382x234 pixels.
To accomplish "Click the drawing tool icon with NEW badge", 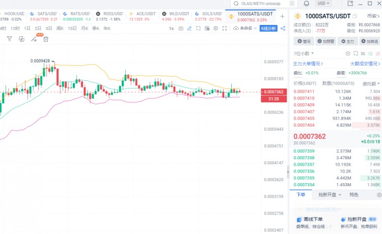I will [x=34, y=39].
